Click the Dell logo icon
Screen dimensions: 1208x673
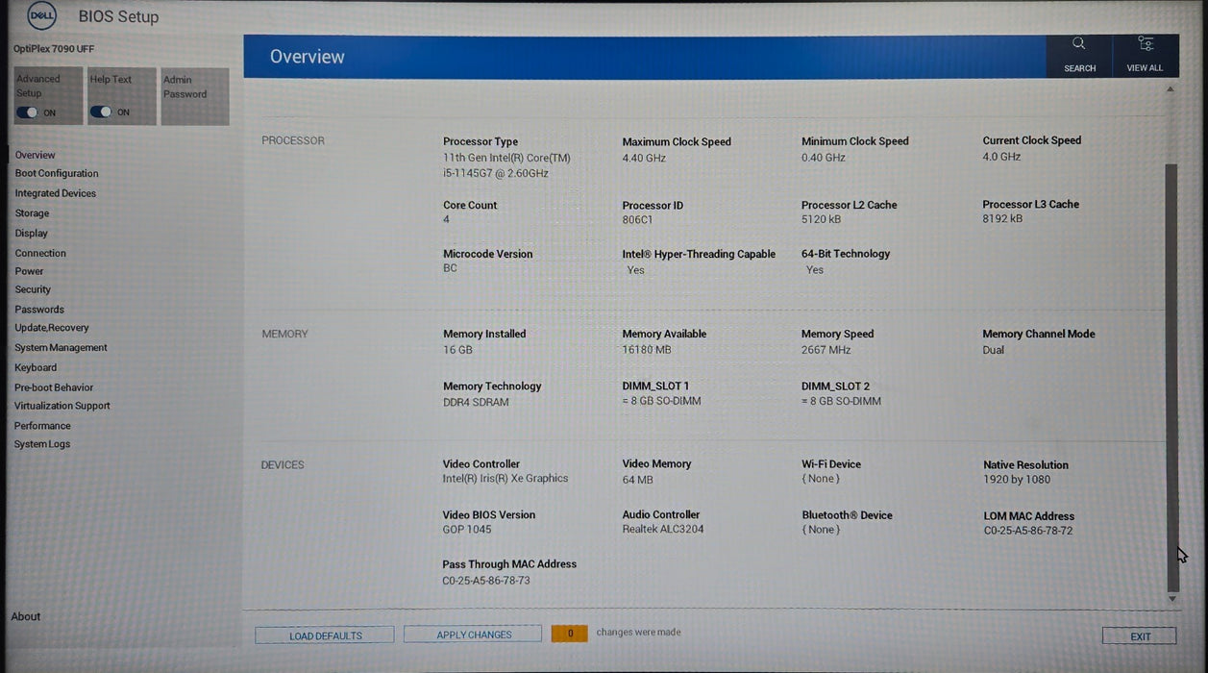(41, 15)
